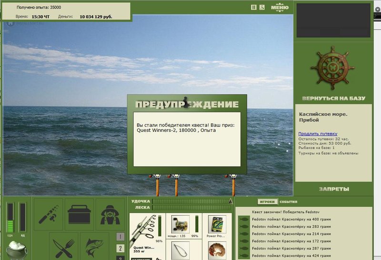Click the ПРЕДУПРЕЖДЕНИЕ dialog message area
This screenshot has width=381, height=260.
click(187, 139)
